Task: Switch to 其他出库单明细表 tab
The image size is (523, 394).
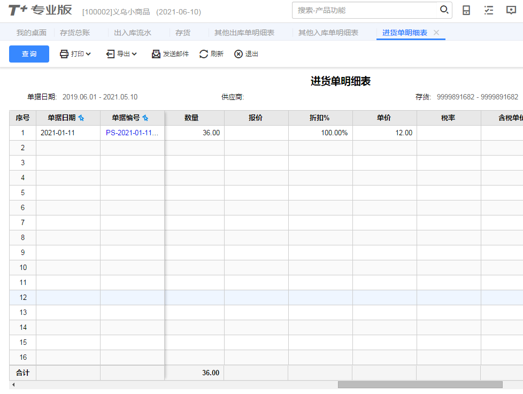Action: coord(244,33)
